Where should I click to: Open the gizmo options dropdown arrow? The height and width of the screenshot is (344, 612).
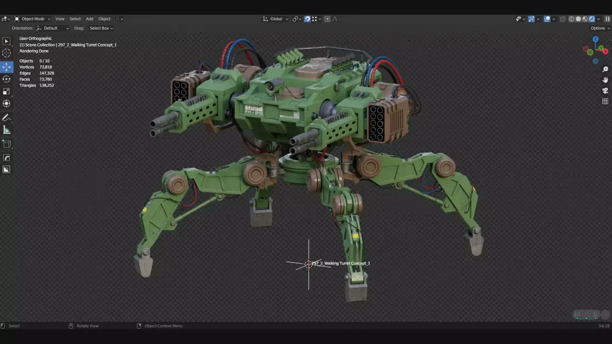(538, 19)
